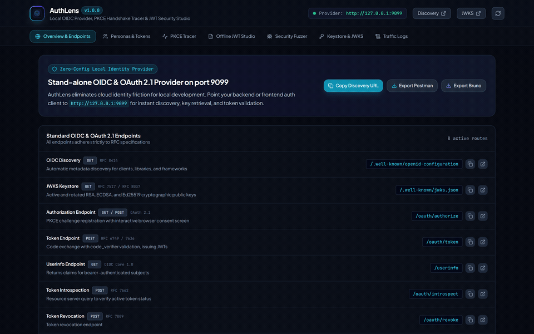Click the Token Introspection row title
This screenshot has height=334, width=534.
tap(67, 290)
